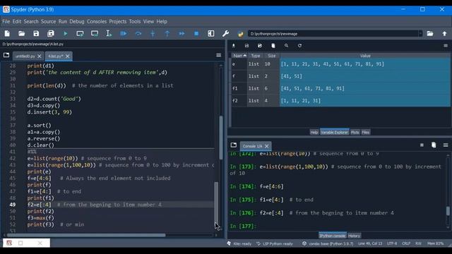Browse for a working directory
The height and width of the screenshot is (254, 452).
[430, 34]
